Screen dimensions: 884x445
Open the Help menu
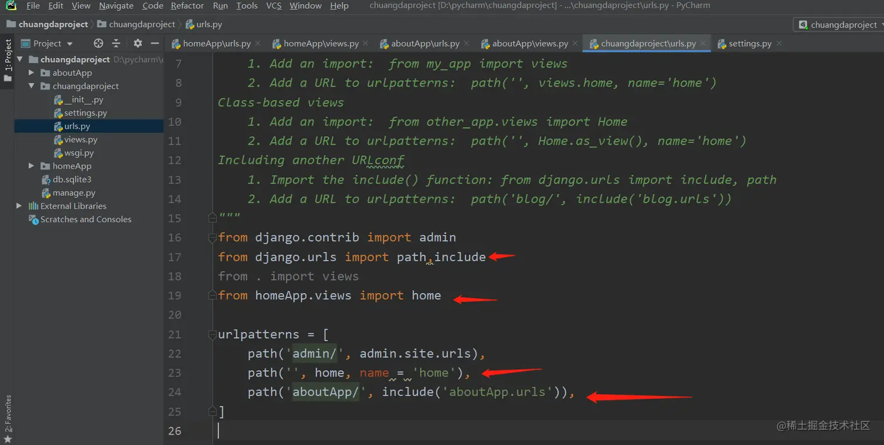click(x=339, y=6)
